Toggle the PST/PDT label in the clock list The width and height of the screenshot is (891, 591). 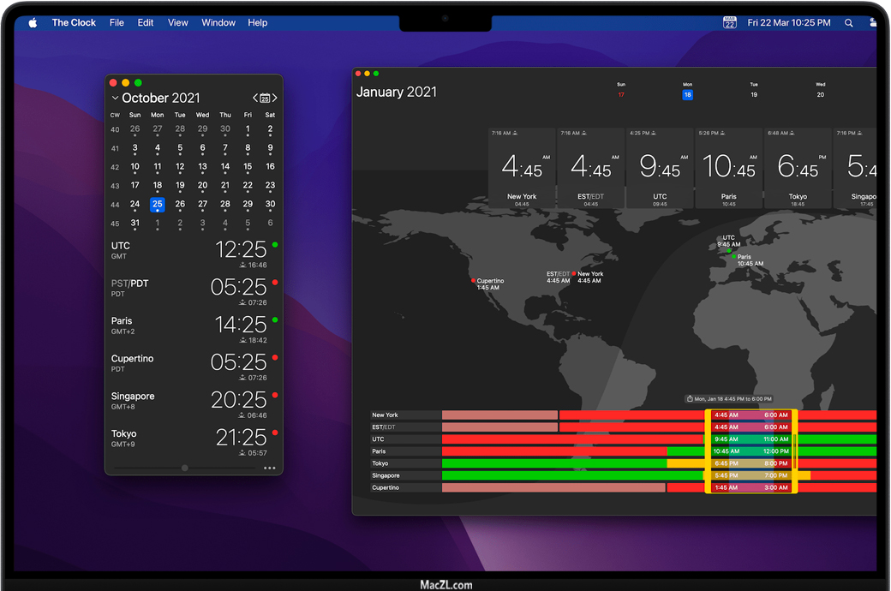[129, 284]
